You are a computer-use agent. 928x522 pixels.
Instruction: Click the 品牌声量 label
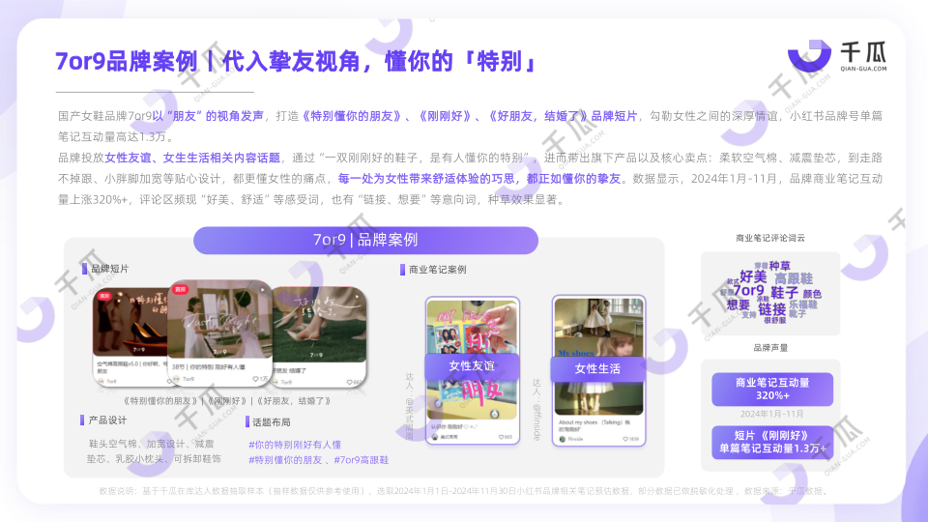pyautogui.click(x=770, y=348)
